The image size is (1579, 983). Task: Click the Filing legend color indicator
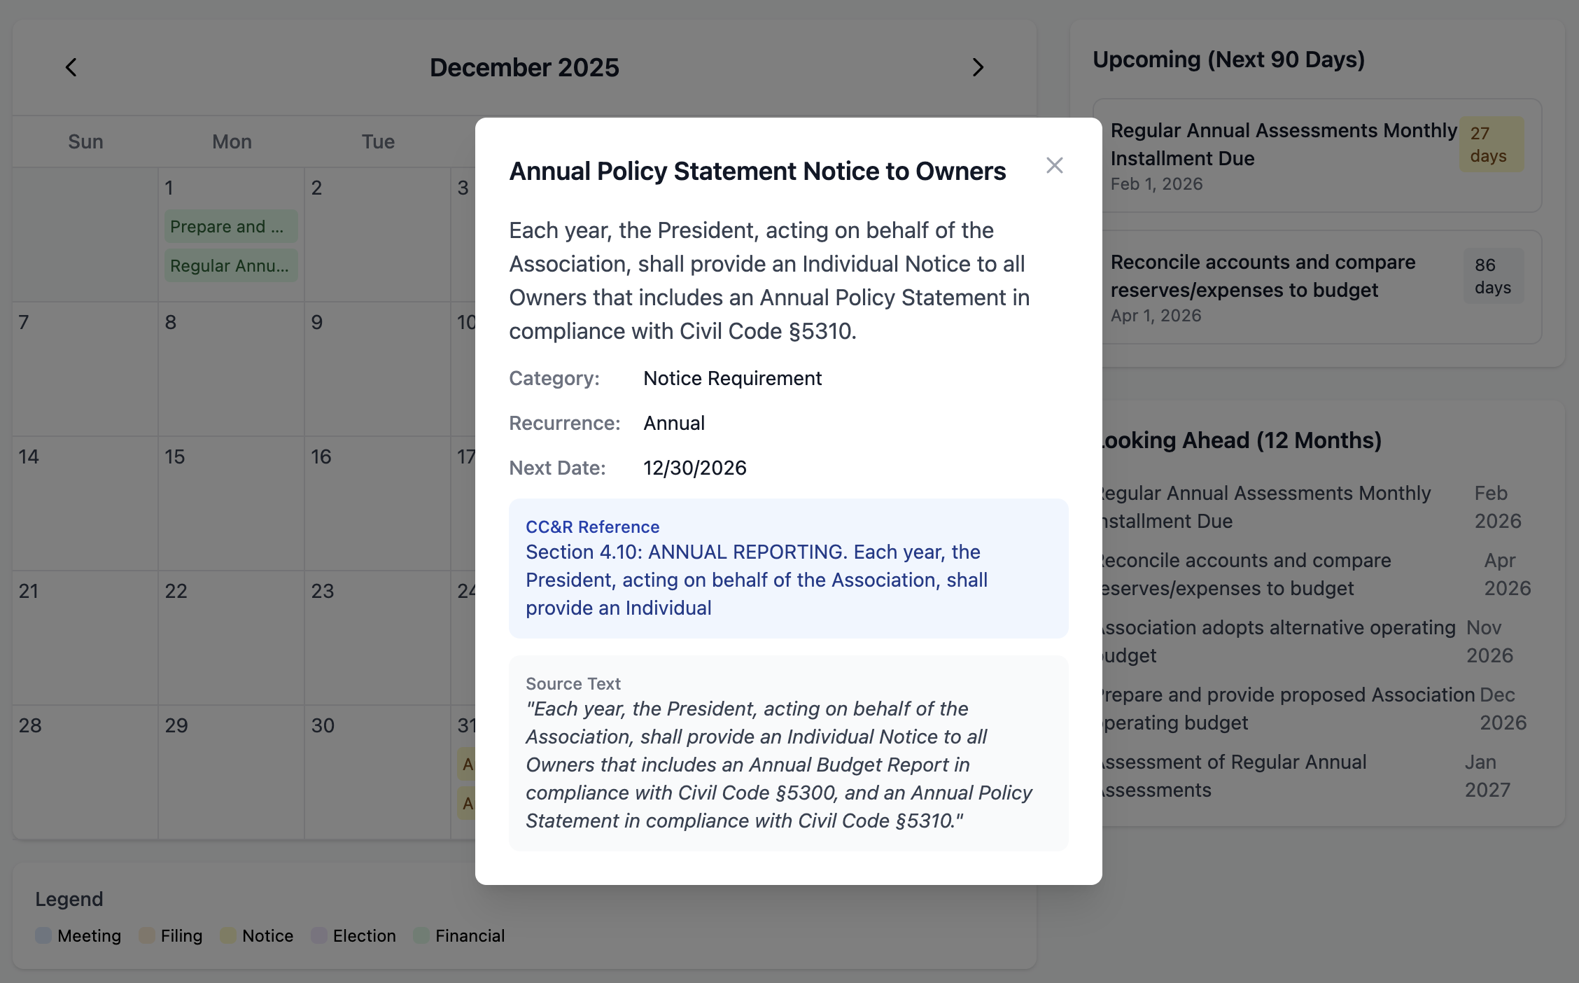147,936
